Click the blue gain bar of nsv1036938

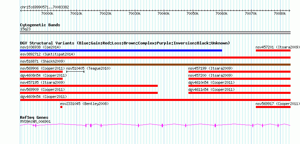pos(121,50)
